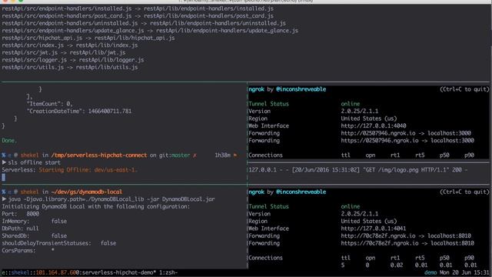Click the uninstalled.js build output line
492x277 pixels.
pos(144,23)
